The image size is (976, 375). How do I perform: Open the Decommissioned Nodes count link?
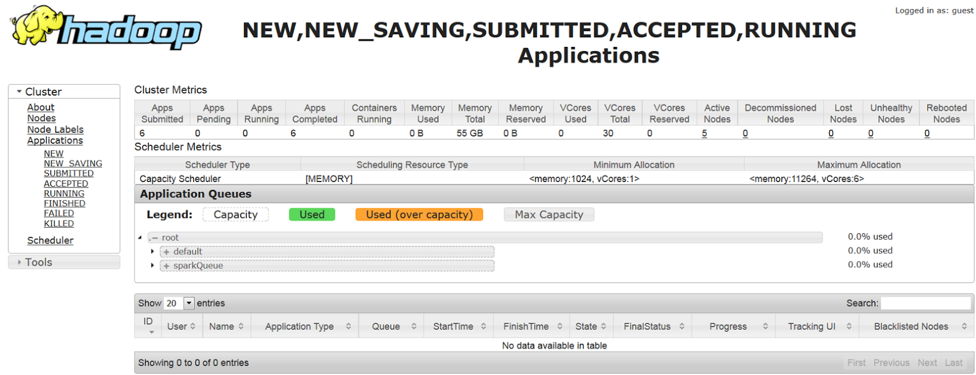pyautogui.click(x=745, y=133)
